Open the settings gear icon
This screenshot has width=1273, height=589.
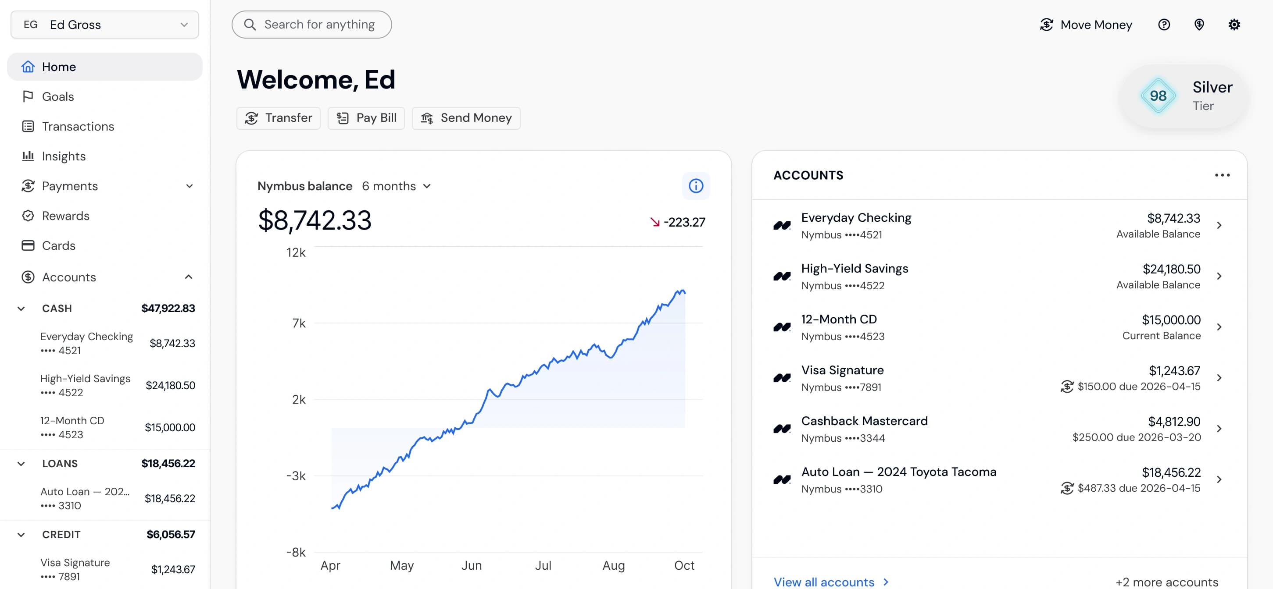(x=1234, y=25)
